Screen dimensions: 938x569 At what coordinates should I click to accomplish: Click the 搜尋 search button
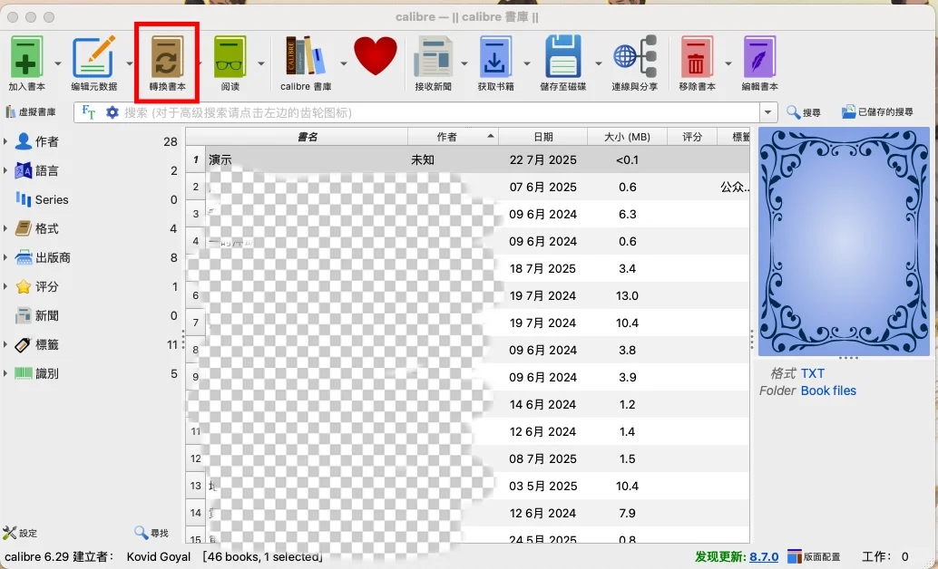804,111
